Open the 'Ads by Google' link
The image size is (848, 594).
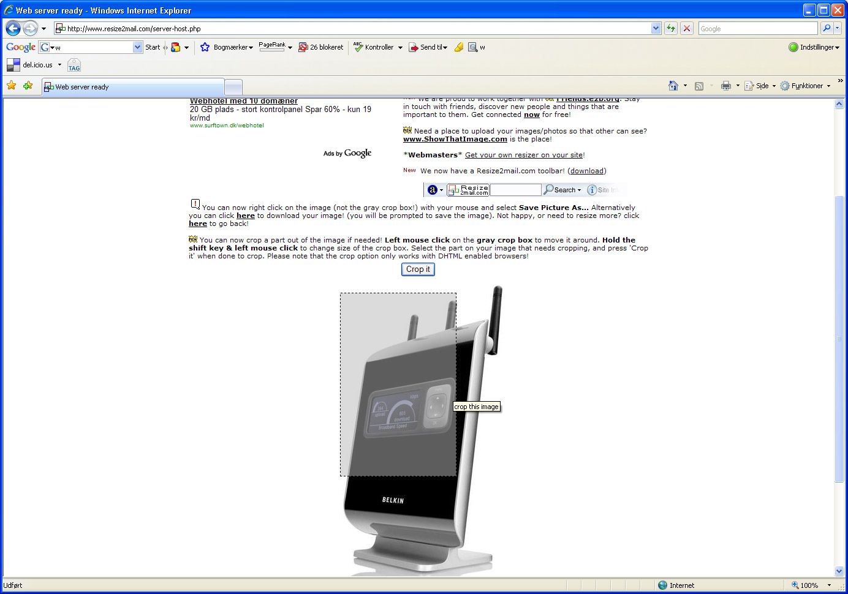(347, 153)
